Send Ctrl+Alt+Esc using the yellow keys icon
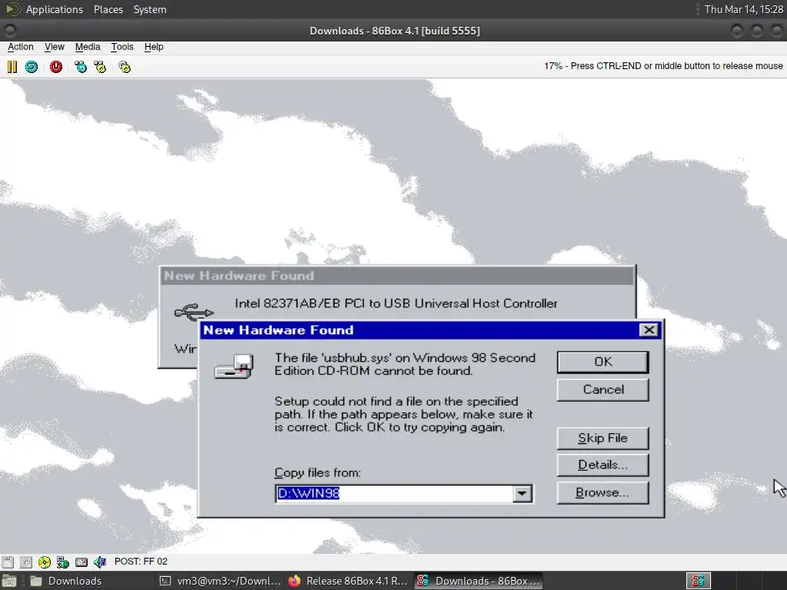787x590 pixels. [101, 67]
